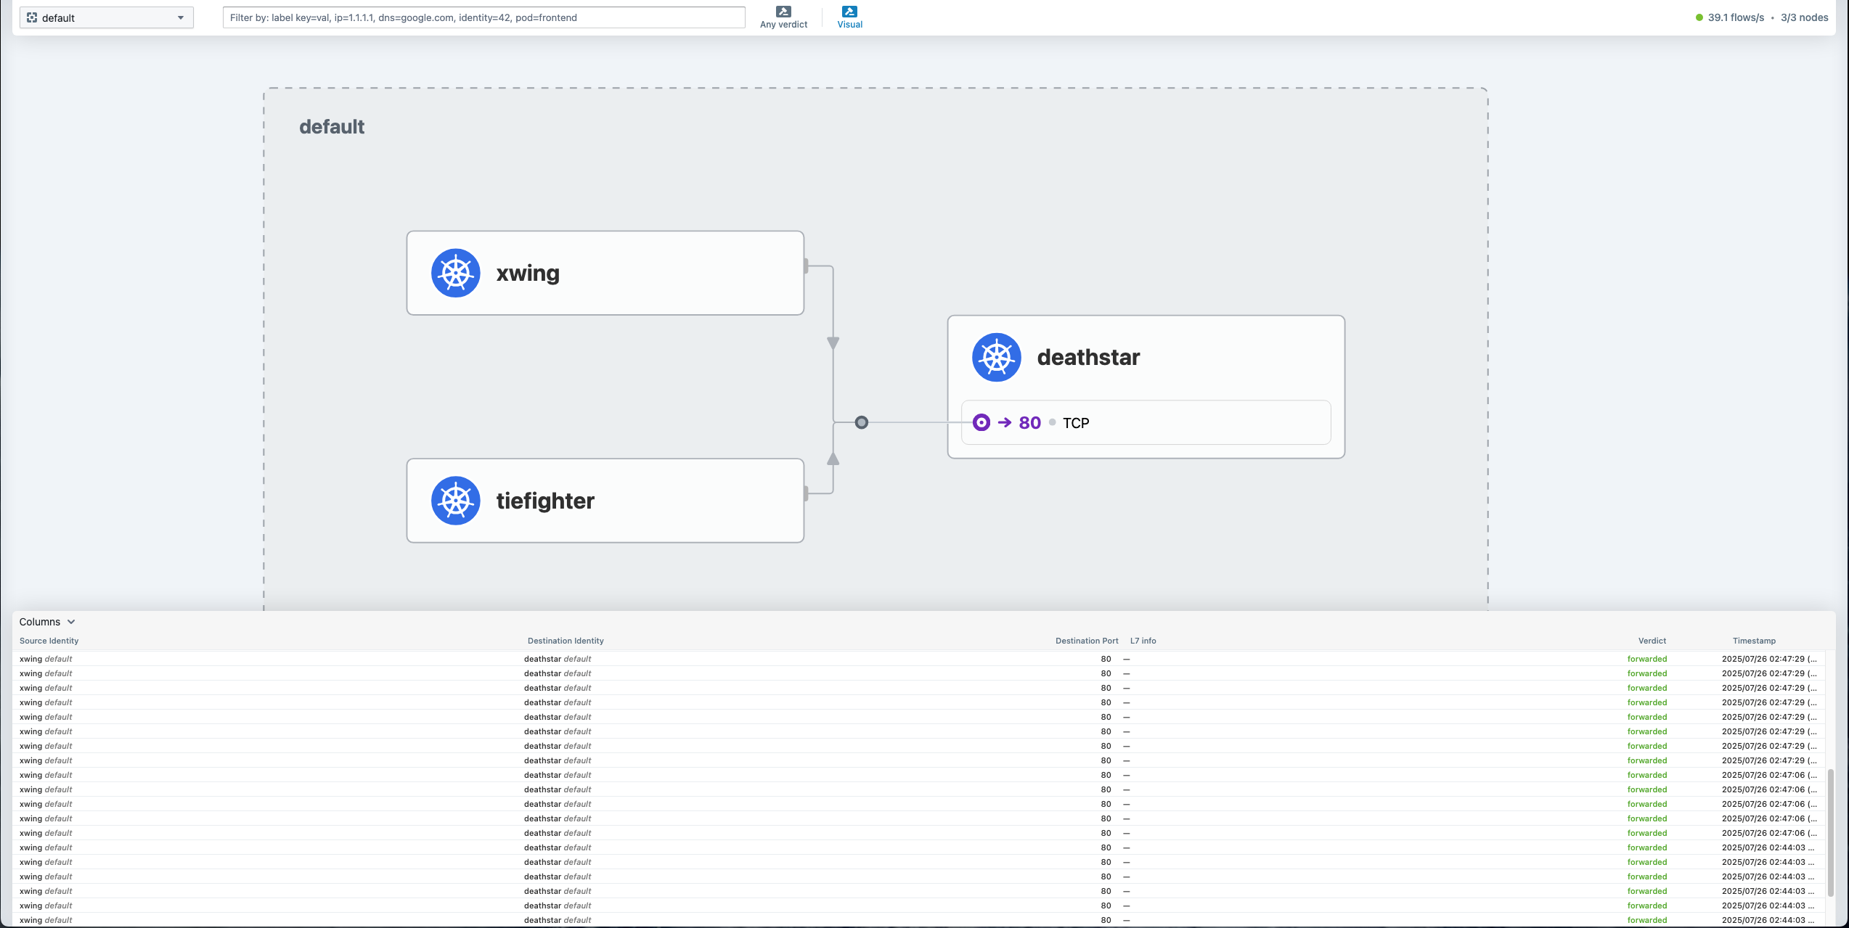The height and width of the screenshot is (928, 1849).
Task: Click the Timestamp column header
Action: (x=1754, y=641)
